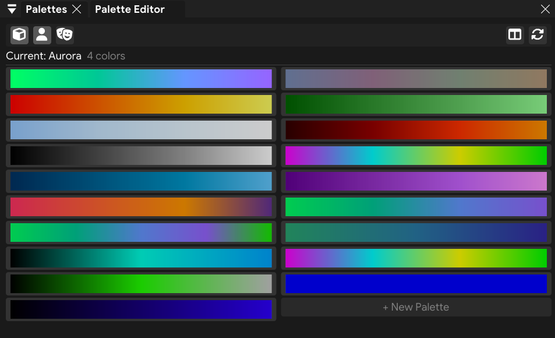The width and height of the screenshot is (555, 338).
Task: Click the 4 colors count text
Action: pyautogui.click(x=106, y=56)
